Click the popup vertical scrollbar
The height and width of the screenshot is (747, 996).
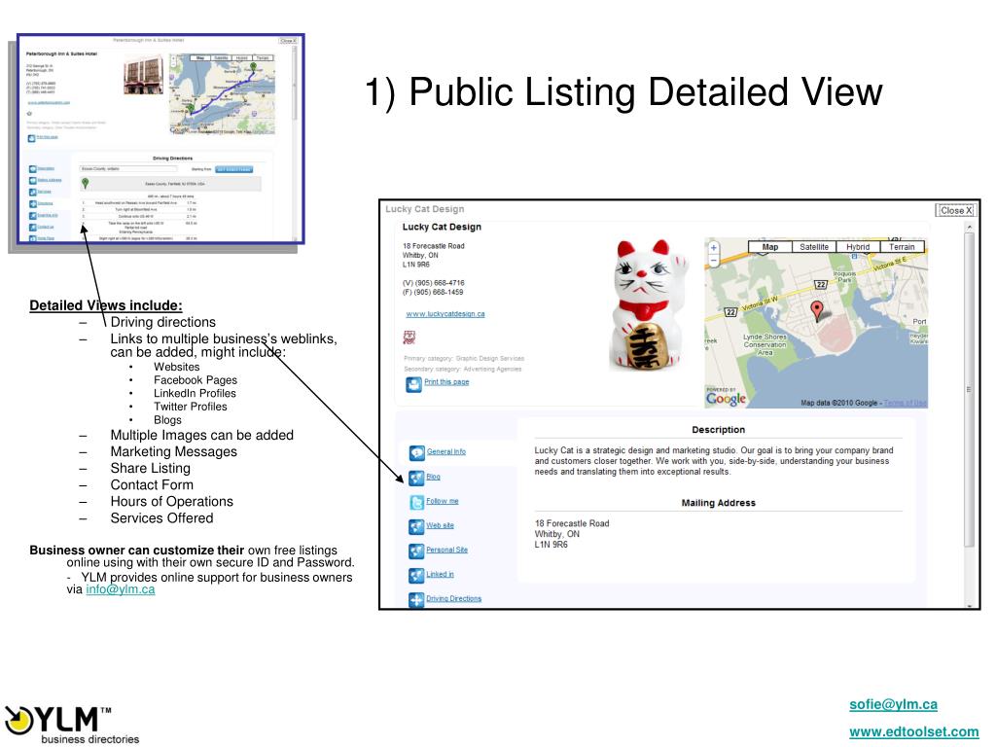[969, 389]
